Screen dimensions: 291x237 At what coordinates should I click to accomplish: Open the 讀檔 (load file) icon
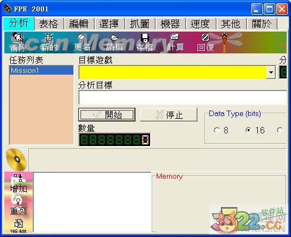pyautogui.click(x=115, y=42)
